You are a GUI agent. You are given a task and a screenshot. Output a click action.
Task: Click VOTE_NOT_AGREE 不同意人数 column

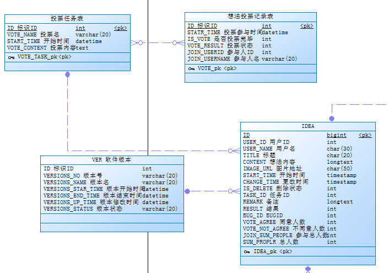pyautogui.click(x=284, y=228)
